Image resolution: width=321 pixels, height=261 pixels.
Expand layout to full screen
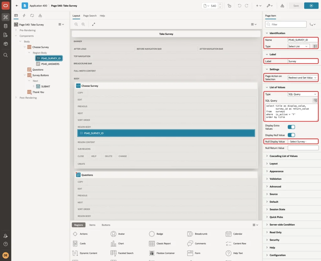(93, 24)
